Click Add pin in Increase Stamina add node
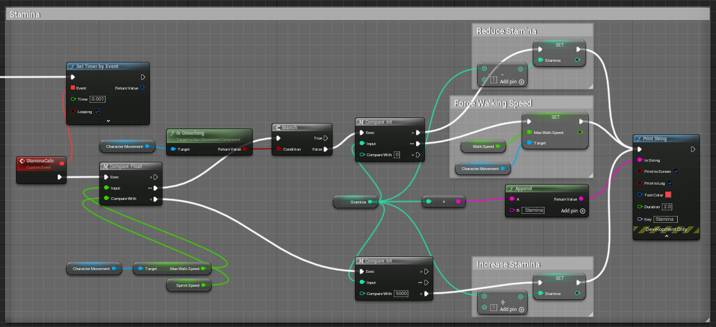Screen dimensions: 716x327 pos(511,308)
